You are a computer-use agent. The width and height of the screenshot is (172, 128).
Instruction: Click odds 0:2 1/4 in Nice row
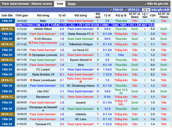[x=107, y=65]
